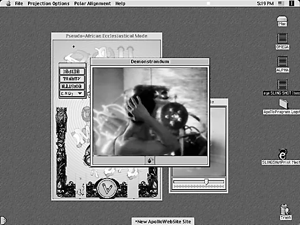Expand the END dropdown arrow

[x=80, y=93]
